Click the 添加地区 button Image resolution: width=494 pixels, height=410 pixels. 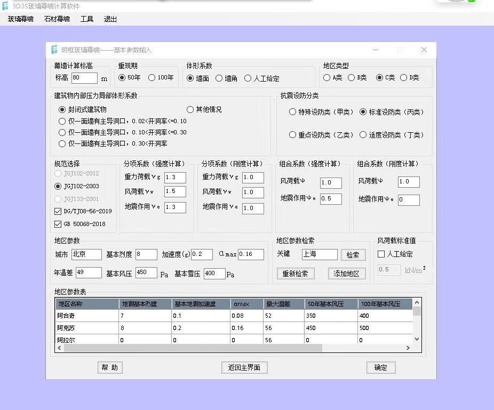click(x=347, y=274)
